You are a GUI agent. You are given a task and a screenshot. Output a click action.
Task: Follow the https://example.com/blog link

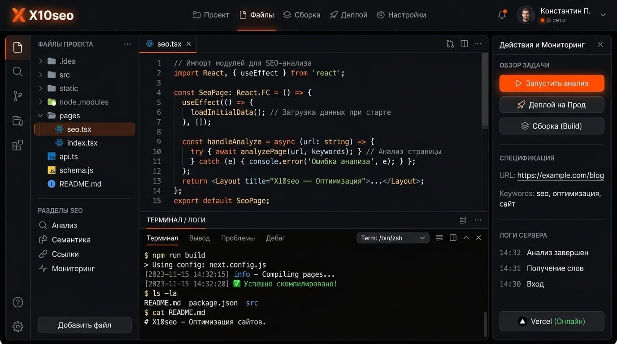560,176
